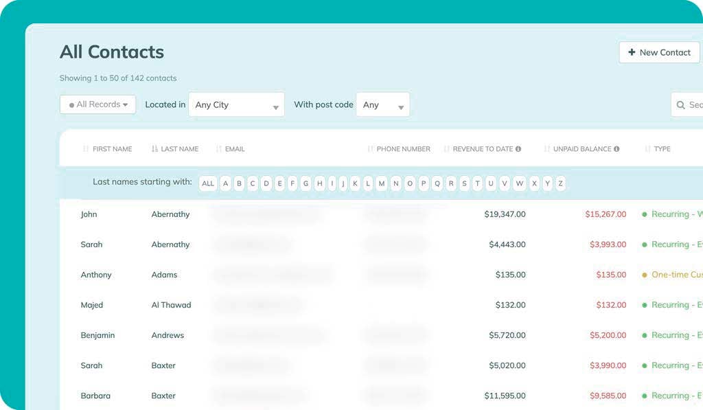This screenshot has width=703, height=410.
Task: Open the All Records filter dropdown
Action: coord(97,104)
